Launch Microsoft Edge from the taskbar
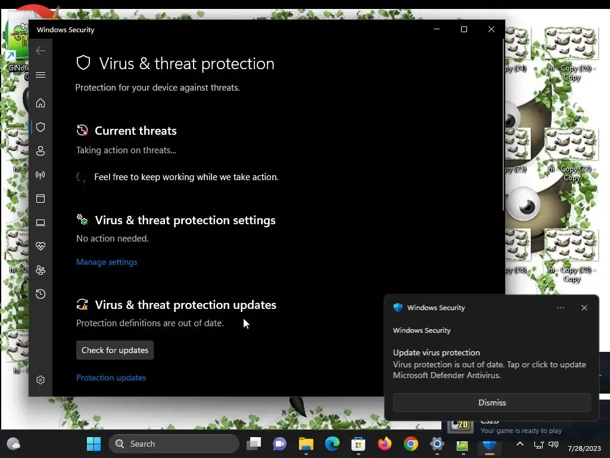The height and width of the screenshot is (458, 610). pyautogui.click(x=332, y=444)
